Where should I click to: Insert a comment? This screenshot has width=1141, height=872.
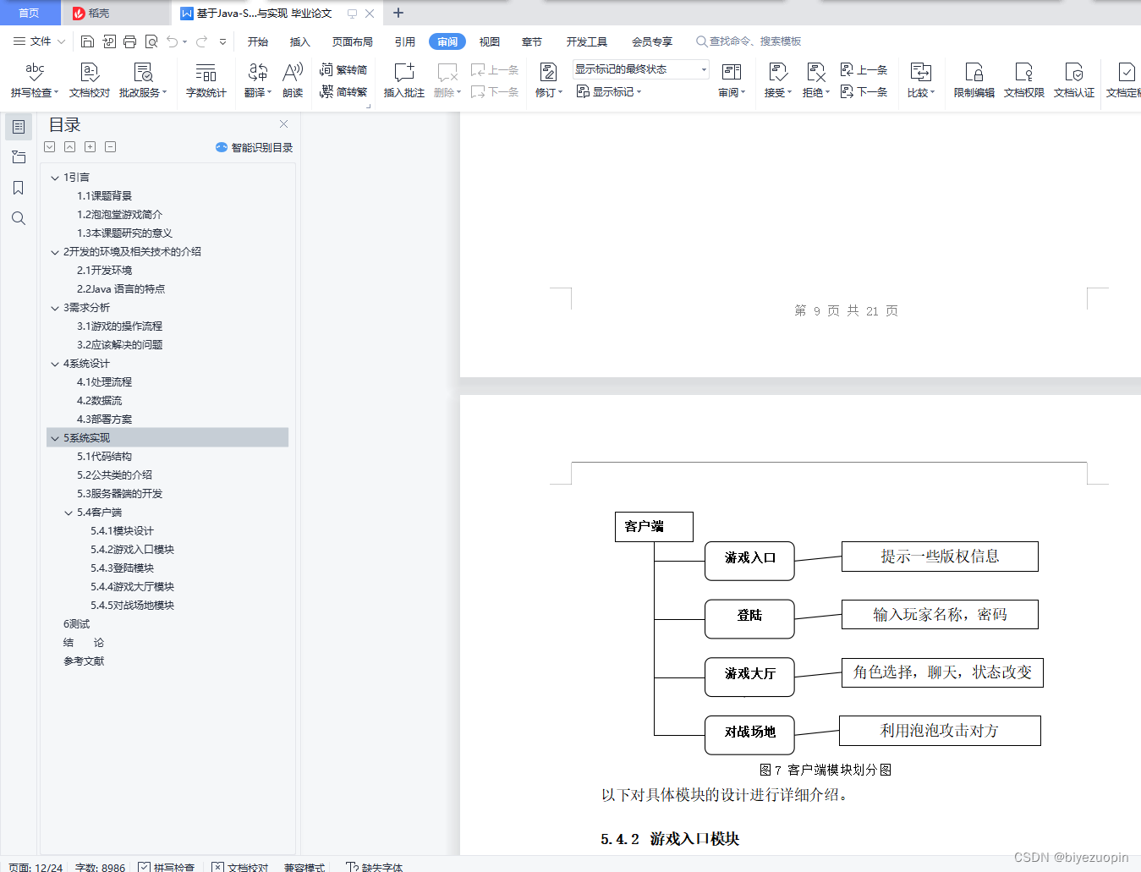pos(404,80)
